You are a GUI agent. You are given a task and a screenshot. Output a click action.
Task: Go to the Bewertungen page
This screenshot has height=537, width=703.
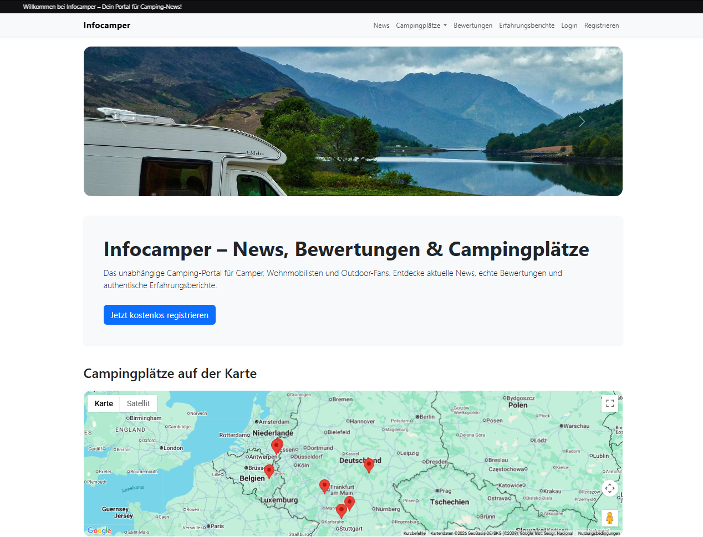(473, 25)
